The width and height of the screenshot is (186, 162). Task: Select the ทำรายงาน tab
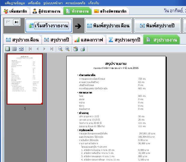78,11
